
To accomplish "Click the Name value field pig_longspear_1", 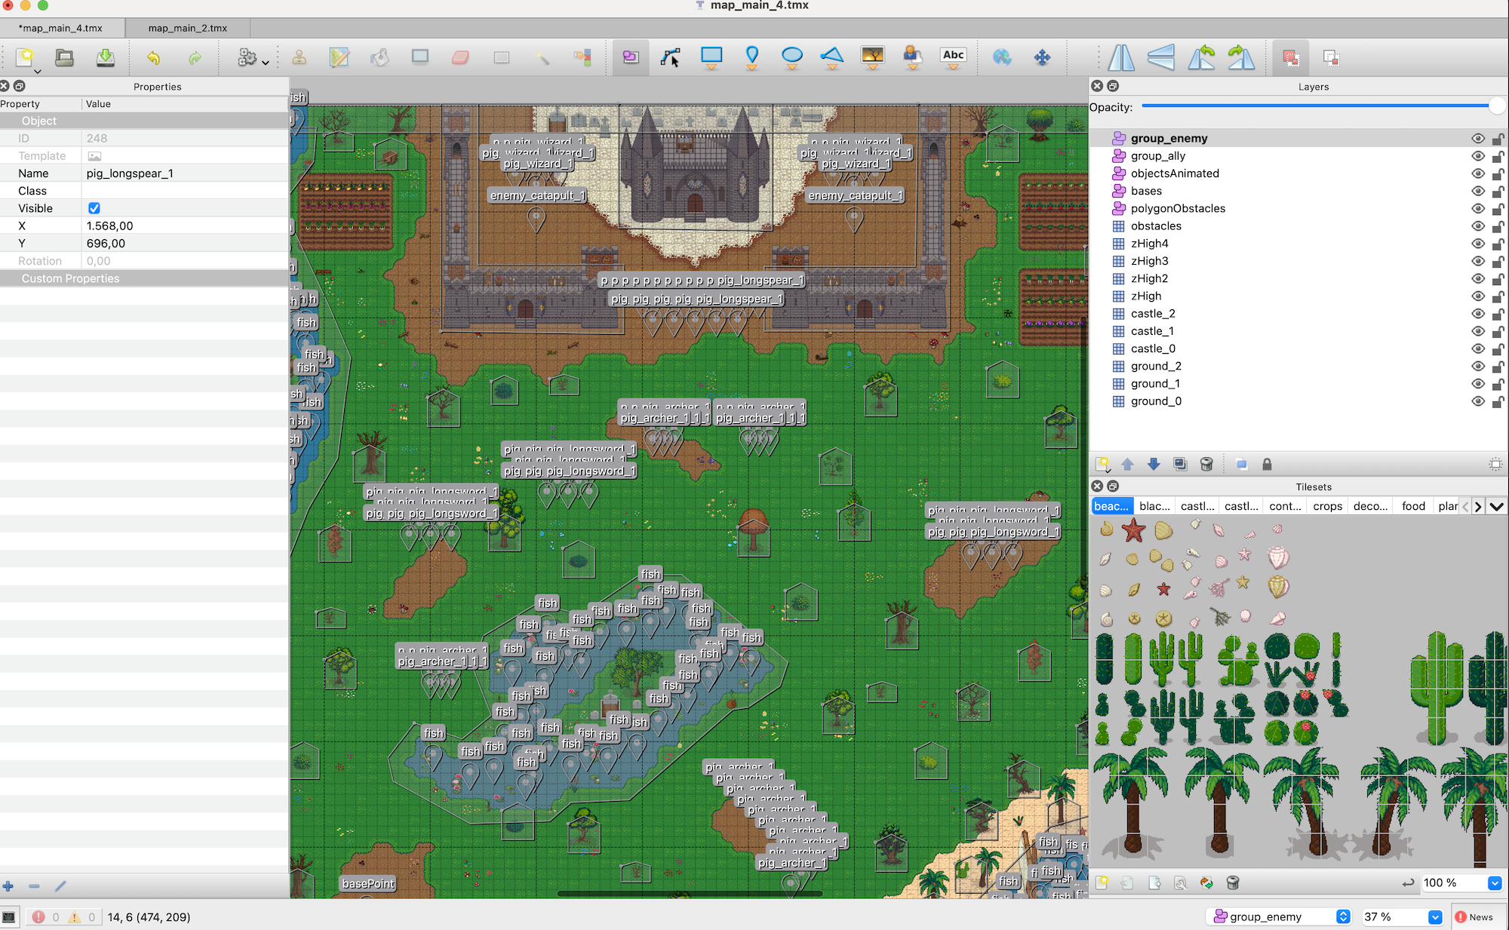I will point(185,173).
